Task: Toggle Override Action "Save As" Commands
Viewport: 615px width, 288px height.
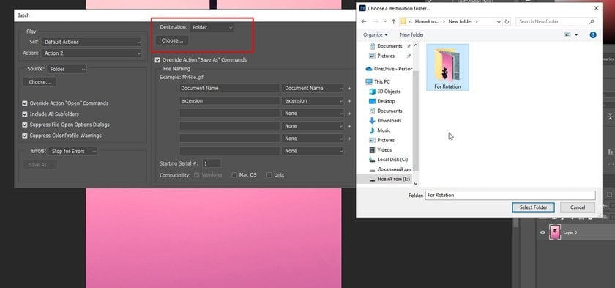Action: tap(157, 60)
